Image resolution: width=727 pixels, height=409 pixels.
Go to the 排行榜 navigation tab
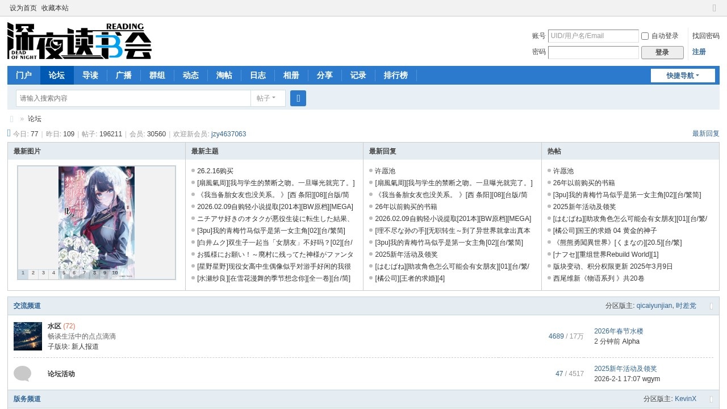[395, 76]
